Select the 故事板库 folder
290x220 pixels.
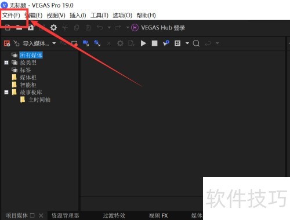[x=31, y=92]
